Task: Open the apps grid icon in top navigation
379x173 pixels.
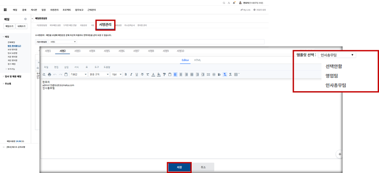Action: tap(5, 10)
